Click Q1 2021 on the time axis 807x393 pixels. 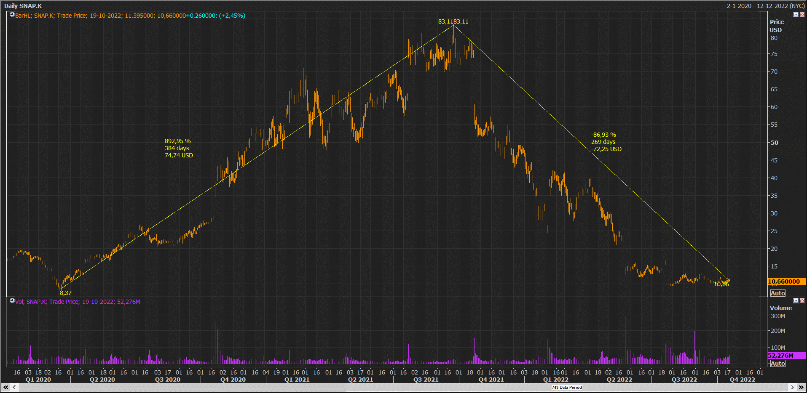297,380
